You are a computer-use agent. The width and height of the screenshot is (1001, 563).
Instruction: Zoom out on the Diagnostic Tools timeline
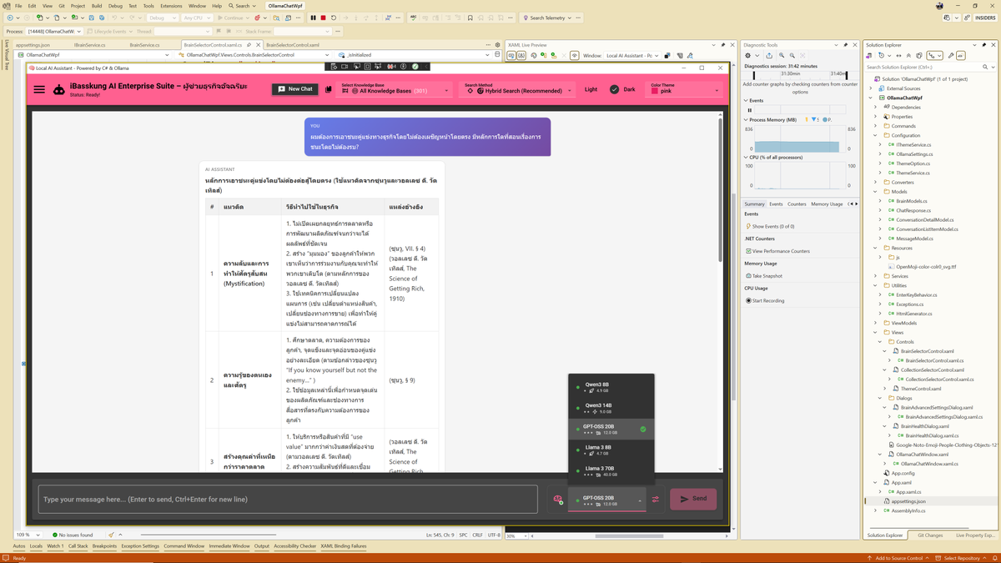[x=792, y=56]
